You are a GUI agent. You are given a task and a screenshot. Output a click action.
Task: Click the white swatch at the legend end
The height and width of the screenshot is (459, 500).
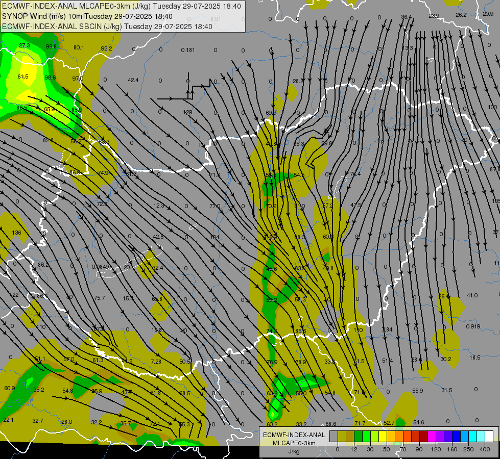point(489,437)
